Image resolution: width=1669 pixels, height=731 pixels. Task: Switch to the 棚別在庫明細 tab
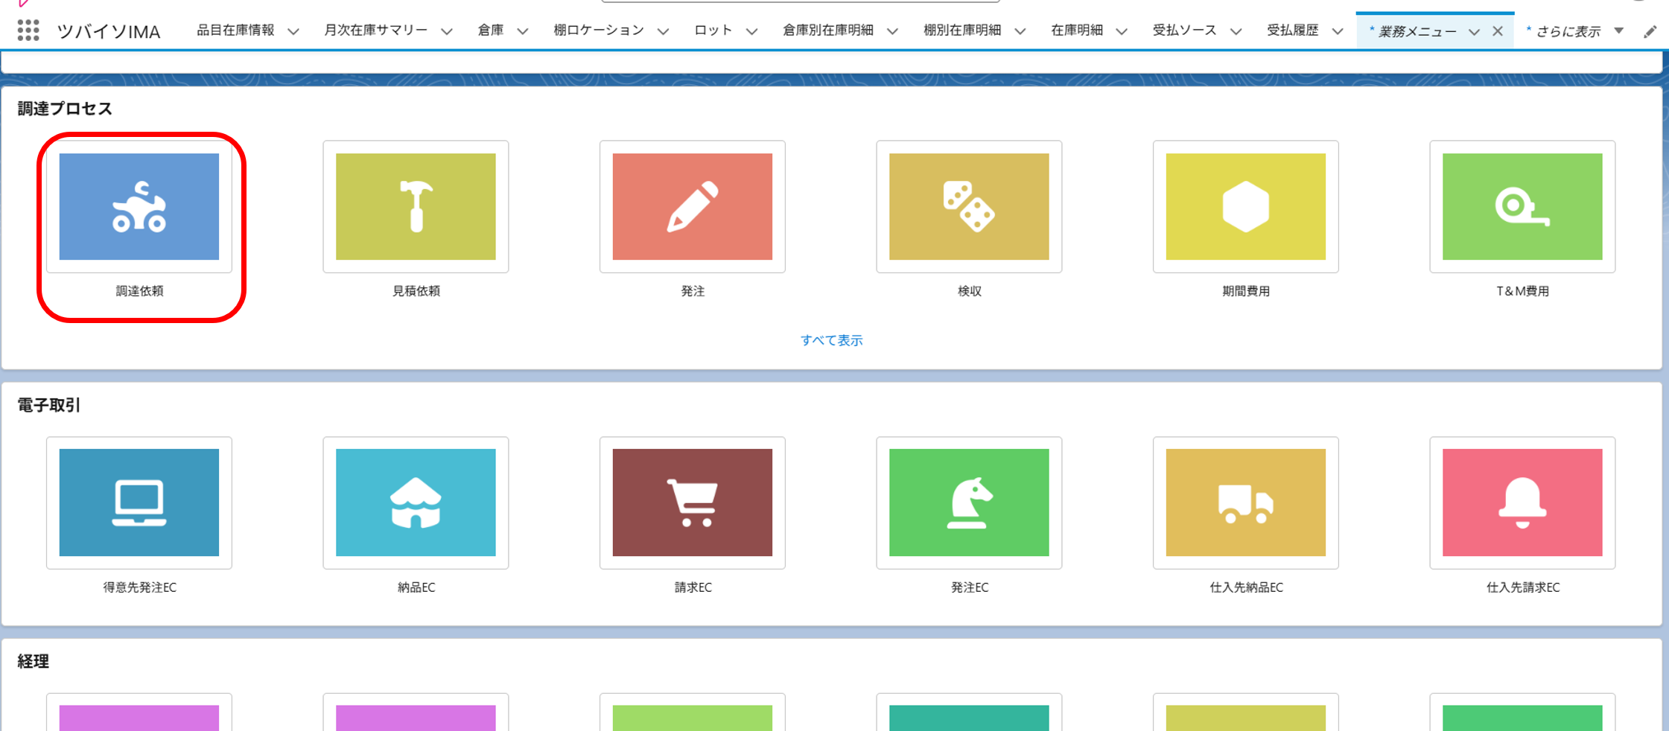click(962, 31)
